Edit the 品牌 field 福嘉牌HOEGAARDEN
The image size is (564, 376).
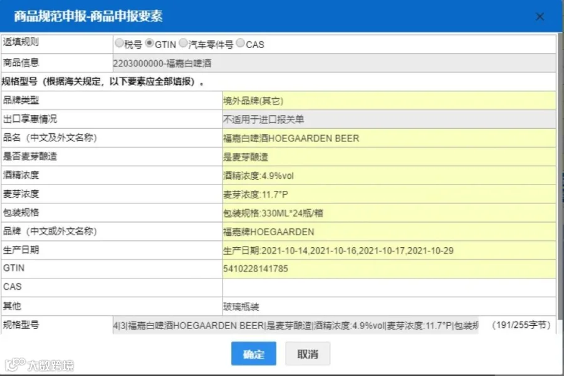pyautogui.click(x=389, y=231)
